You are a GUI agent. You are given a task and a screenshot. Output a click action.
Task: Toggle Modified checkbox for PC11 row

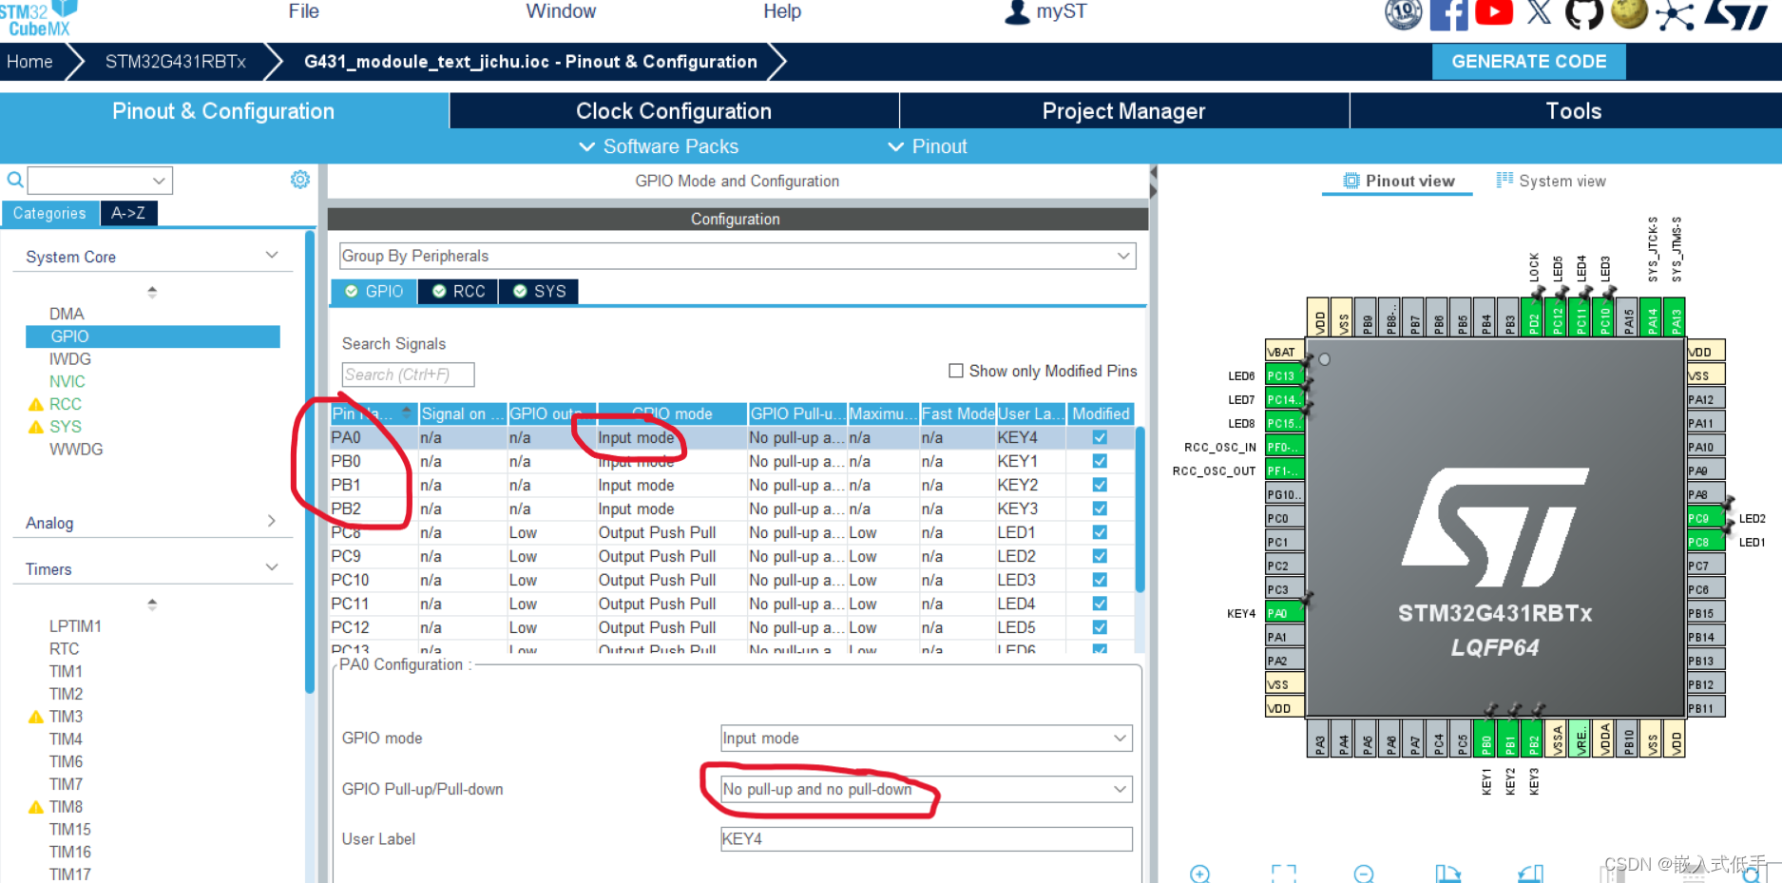coord(1100,604)
